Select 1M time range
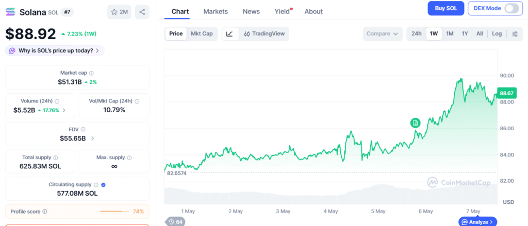Screen dimensions: 528x226 450,33
